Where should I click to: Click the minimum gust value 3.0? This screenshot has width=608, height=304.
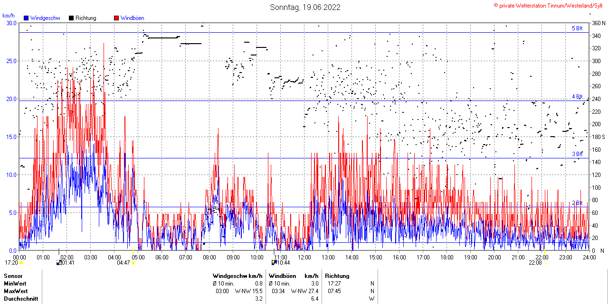pyautogui.click(x=314, y=284)
